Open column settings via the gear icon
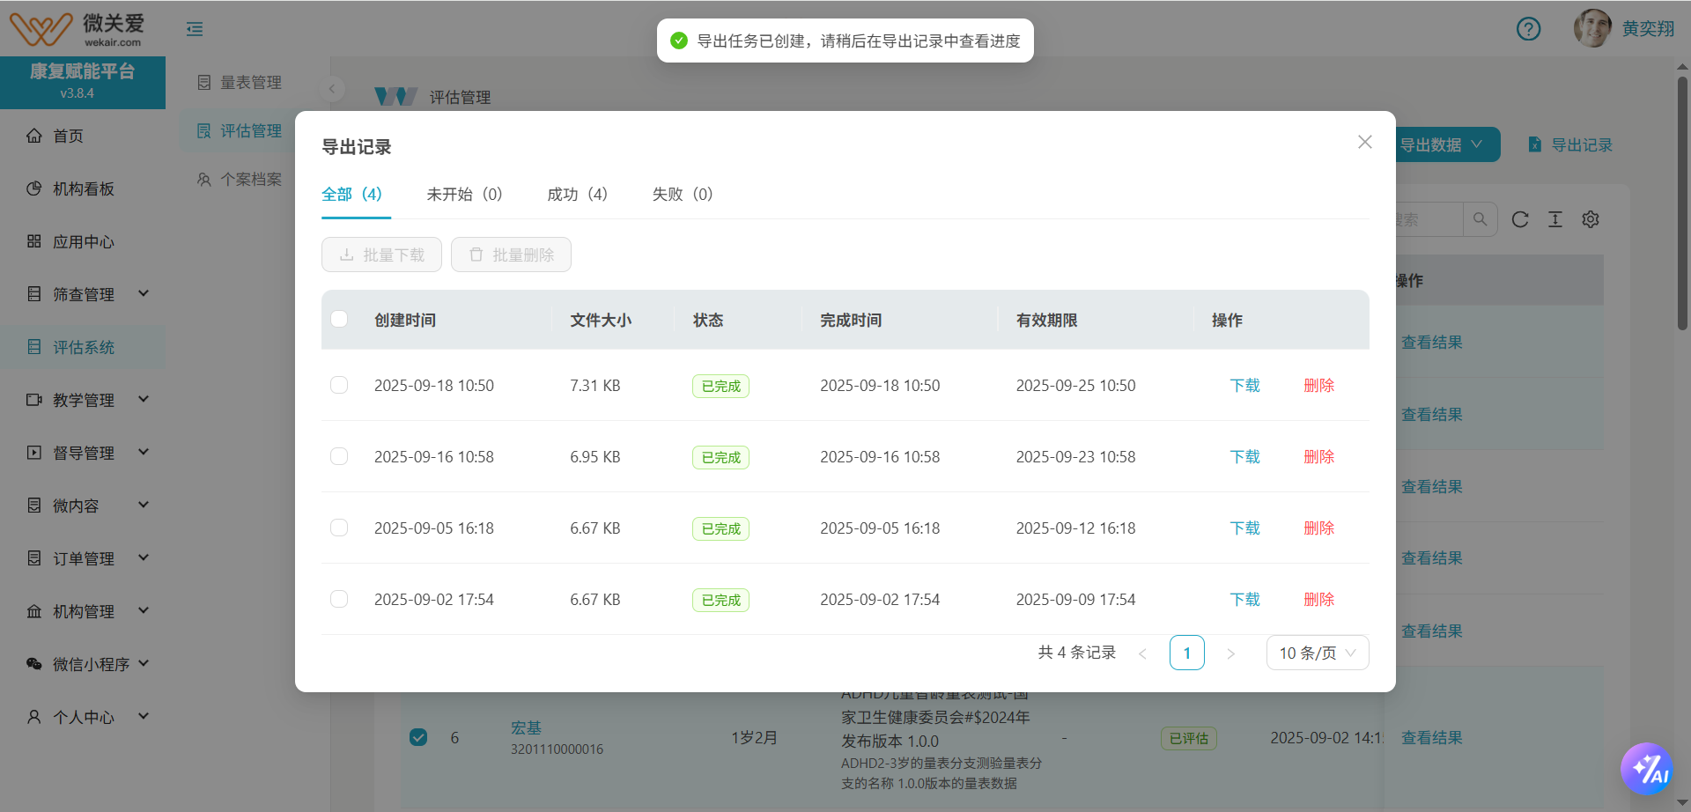 coord(1591,219)
